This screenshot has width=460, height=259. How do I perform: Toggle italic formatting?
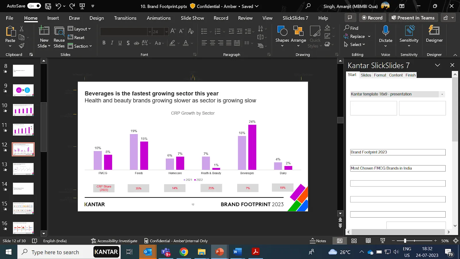(x=112, y=43)
